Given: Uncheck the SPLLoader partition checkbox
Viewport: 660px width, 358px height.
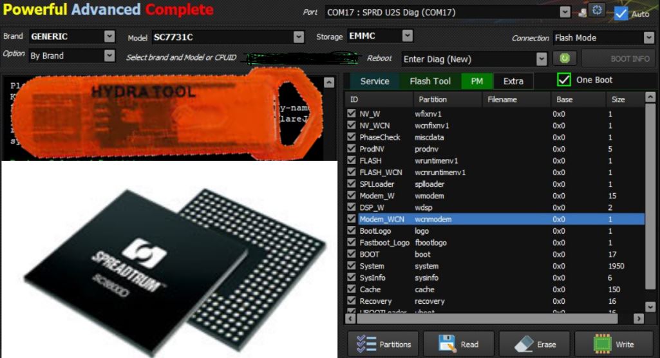Looking at the screenshot, I should coord(352,184).
